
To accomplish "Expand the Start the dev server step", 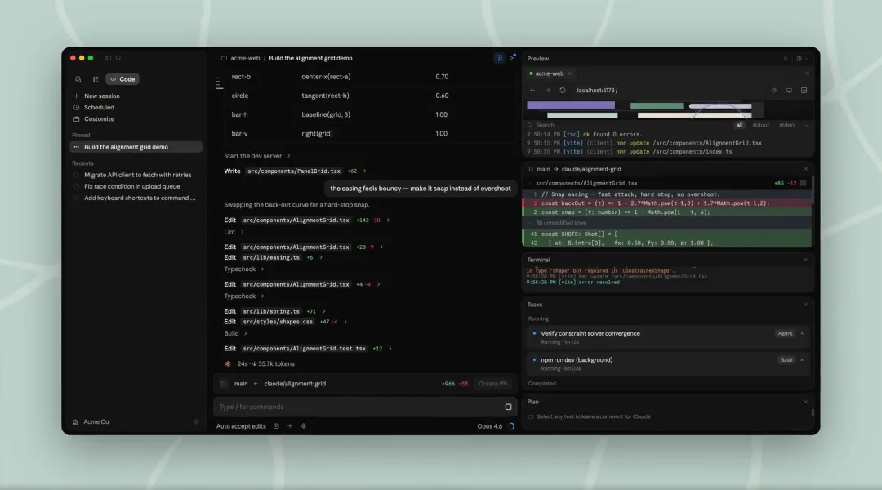I will pyautogui.click(x=257, y=156).
